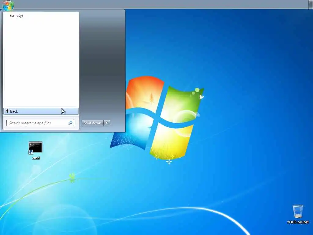
Task: Go Back in the Start menu
Action: click(x=41, y=111)
